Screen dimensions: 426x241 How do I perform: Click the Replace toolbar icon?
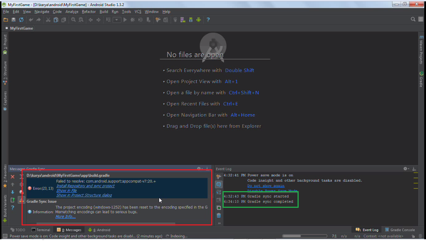pos(81,20)
